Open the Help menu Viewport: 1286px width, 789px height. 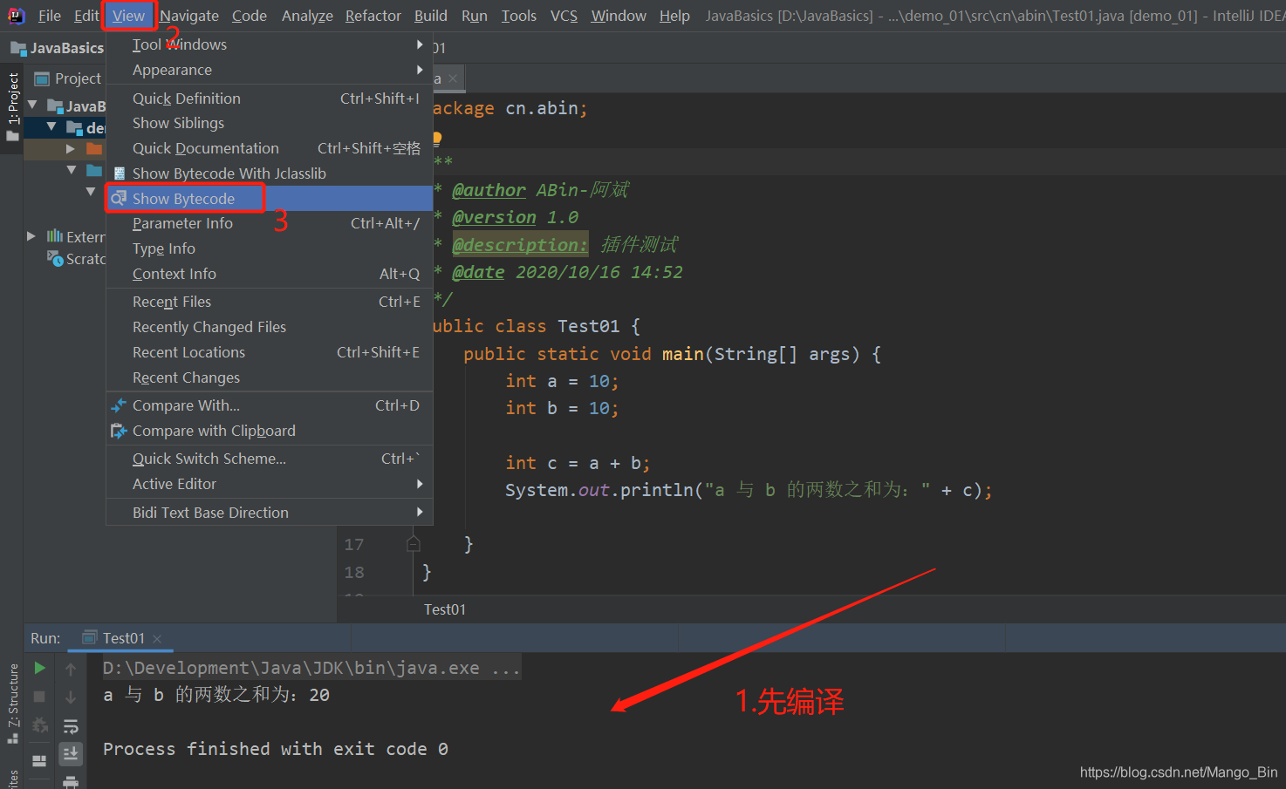pos(674,16)
